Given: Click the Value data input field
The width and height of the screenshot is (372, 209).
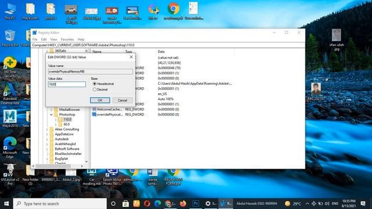Looking at the screenshot, I should (67, 84).
